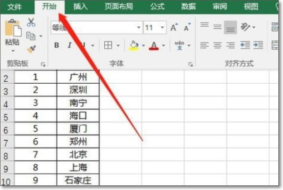This screenshot has width=283, height=190.
Task: Open the 页面布局 (Page Layout) tab
Action: [x=119, y=7]
